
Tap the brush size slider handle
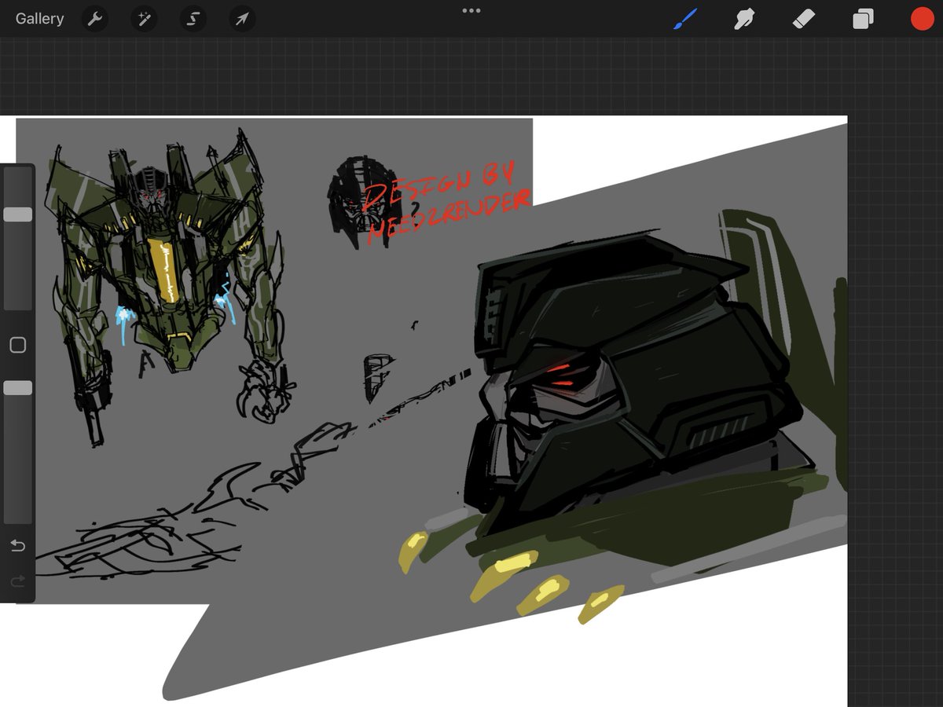click(18, 214)
